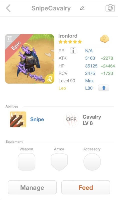Tap the Leo zodiac badge on portrait
Screen dimensions: 118x200
(x=50, y=79)
